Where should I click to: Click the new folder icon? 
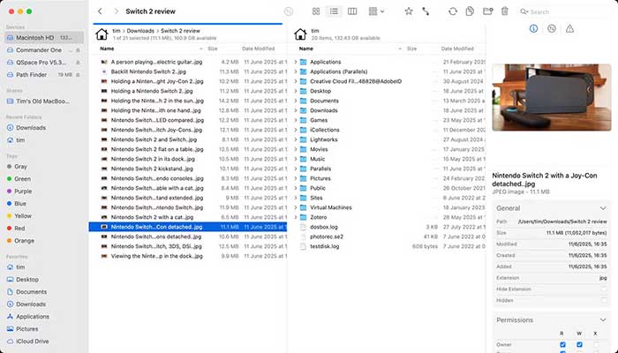point(487,11)
